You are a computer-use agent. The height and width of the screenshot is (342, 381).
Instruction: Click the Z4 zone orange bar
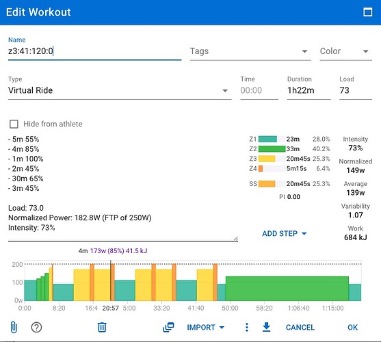click(x=261, y=168)
